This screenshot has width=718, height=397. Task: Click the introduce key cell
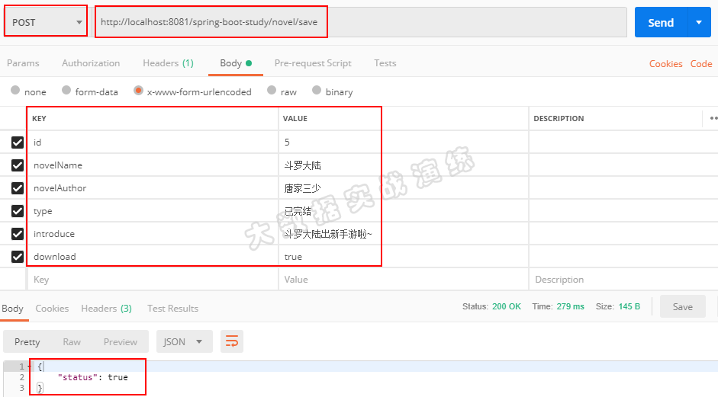coord(153,234)
